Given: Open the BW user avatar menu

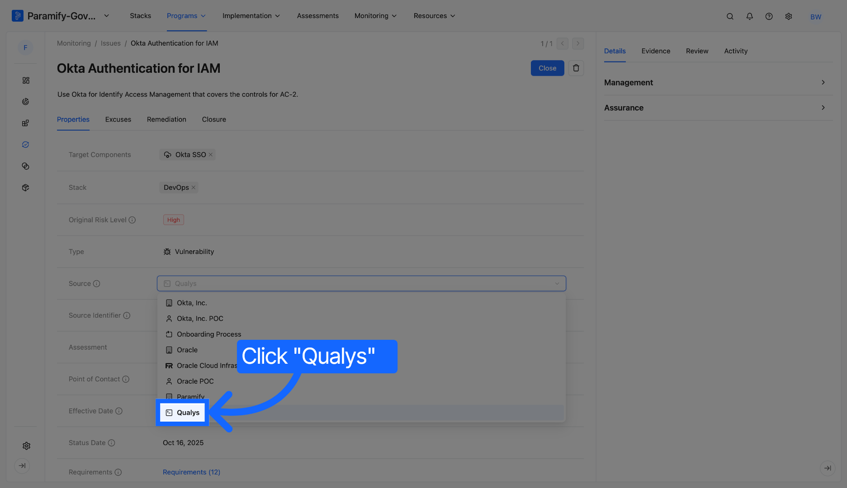Looking at the screenshot, I should click(815, 17).
